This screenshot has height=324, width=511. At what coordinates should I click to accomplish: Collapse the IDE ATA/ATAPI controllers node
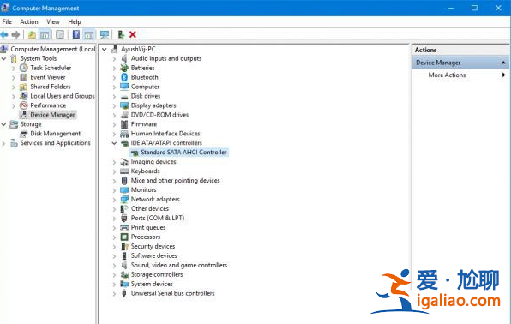click(114, 143)
